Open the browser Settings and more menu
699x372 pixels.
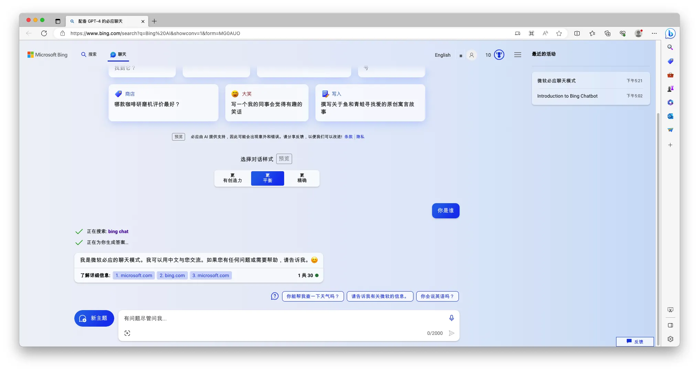(x=654, y=33)
